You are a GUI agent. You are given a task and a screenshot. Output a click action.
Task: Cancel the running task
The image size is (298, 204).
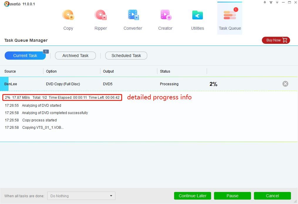272,196
